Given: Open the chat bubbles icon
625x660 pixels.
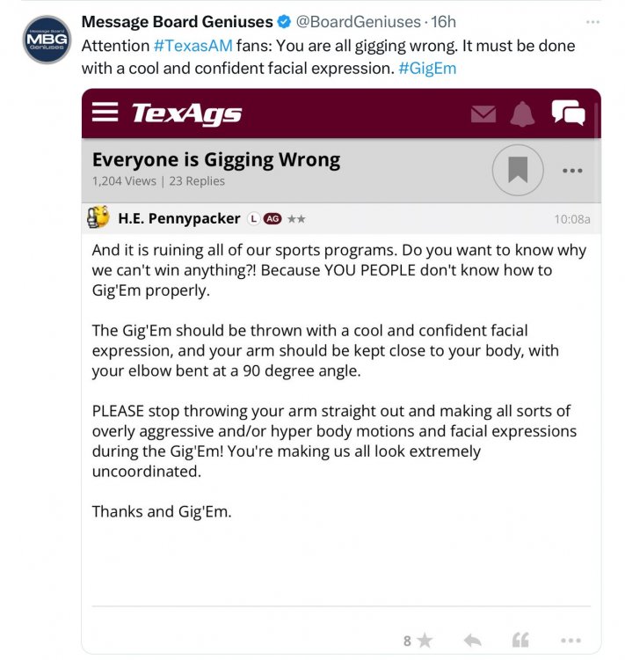Looking at the screenshot, I should [x=568, y=113].
